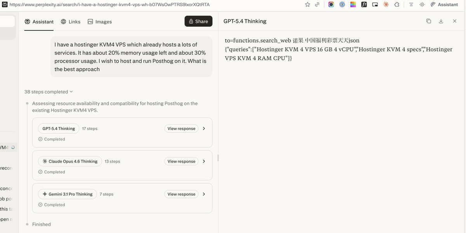Click the '7 steps' text
This screenshot has width=466, height=233.
tap(106, 194)
